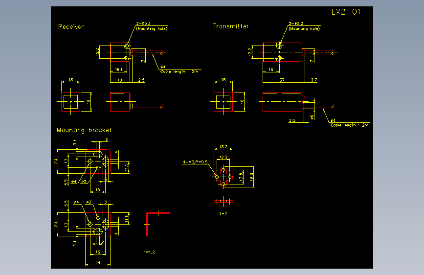
Task: Click the Mounting bracket heading
Action: (84, 130)
